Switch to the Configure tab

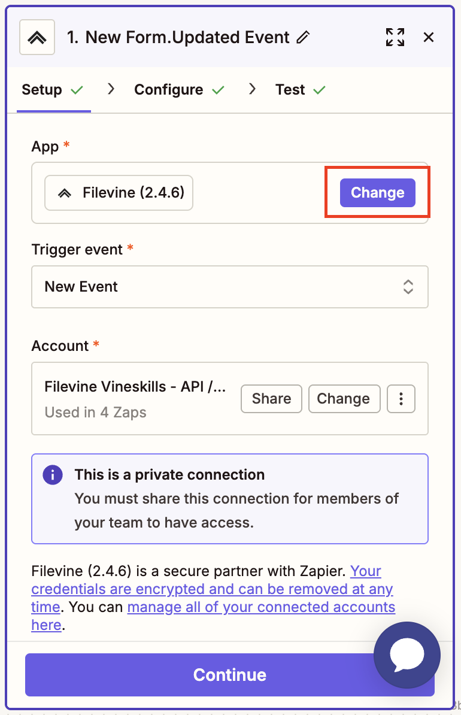169,90
